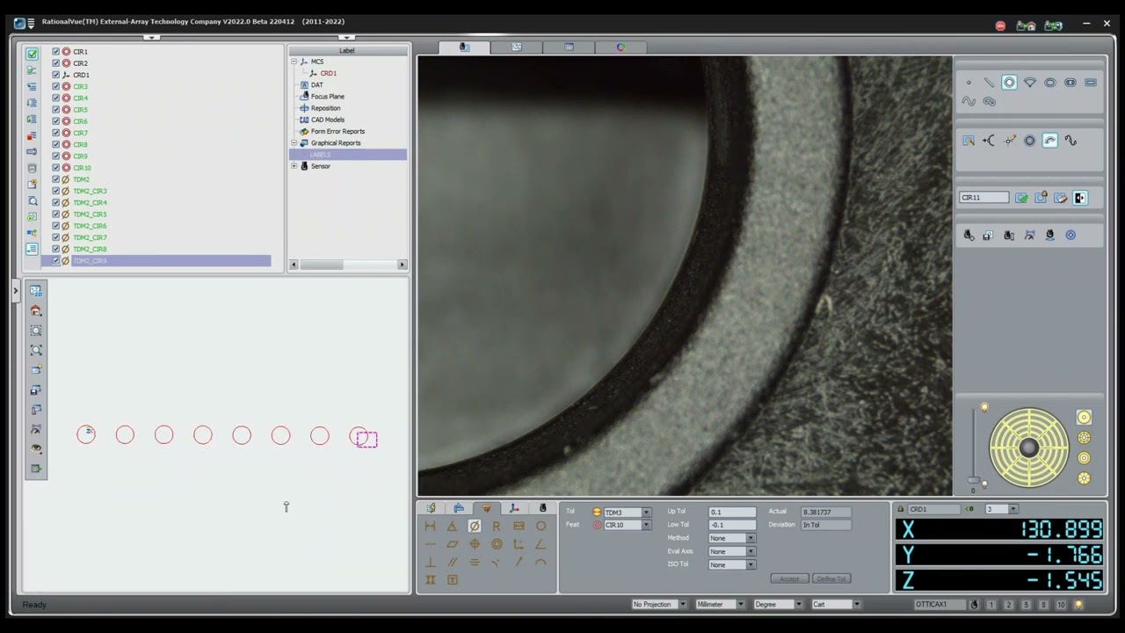Switch to the camera view tab
The width and height of the screenshot is (1125, 633).
(x=464, y=47)
